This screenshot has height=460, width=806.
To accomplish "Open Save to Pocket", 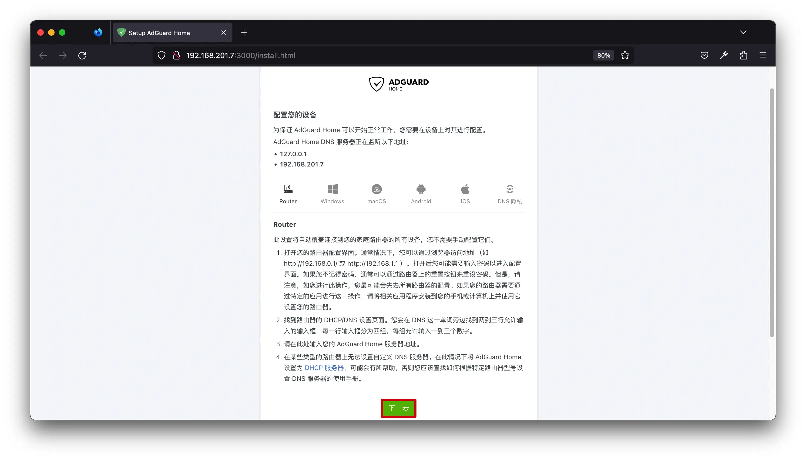I will click(704, 55).
